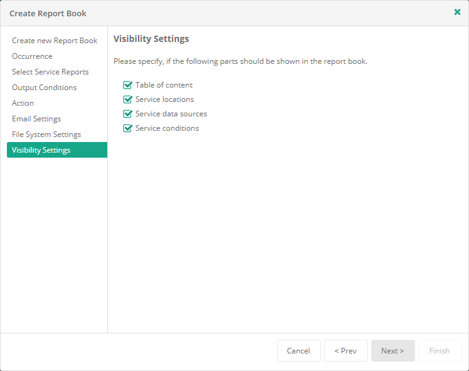Select the Visibility Settings step
Screen dimensions: 469x371
click(x=41, y=150)
